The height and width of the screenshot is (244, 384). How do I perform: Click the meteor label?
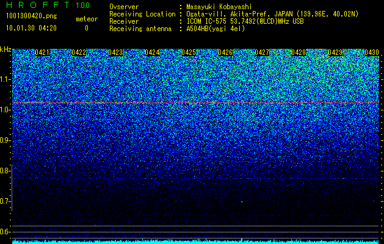(x=87, y=19)
